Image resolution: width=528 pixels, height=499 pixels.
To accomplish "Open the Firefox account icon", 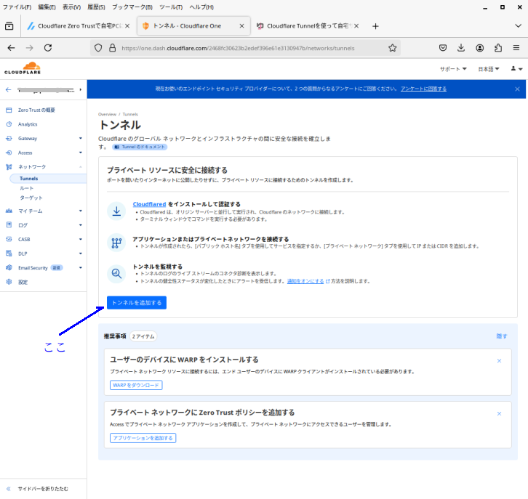I will click(479, 48).
